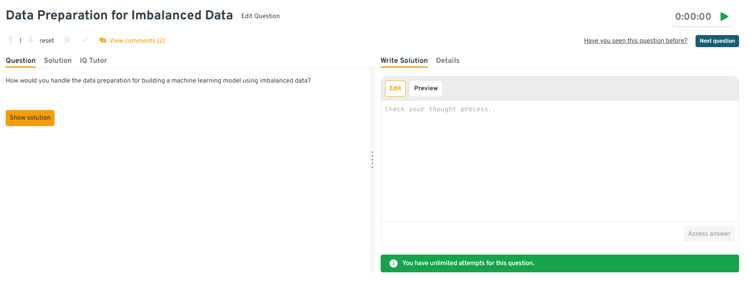750x282 pixels.
Task: Switch to the Solution tab
Action: (x=58, y=60)
